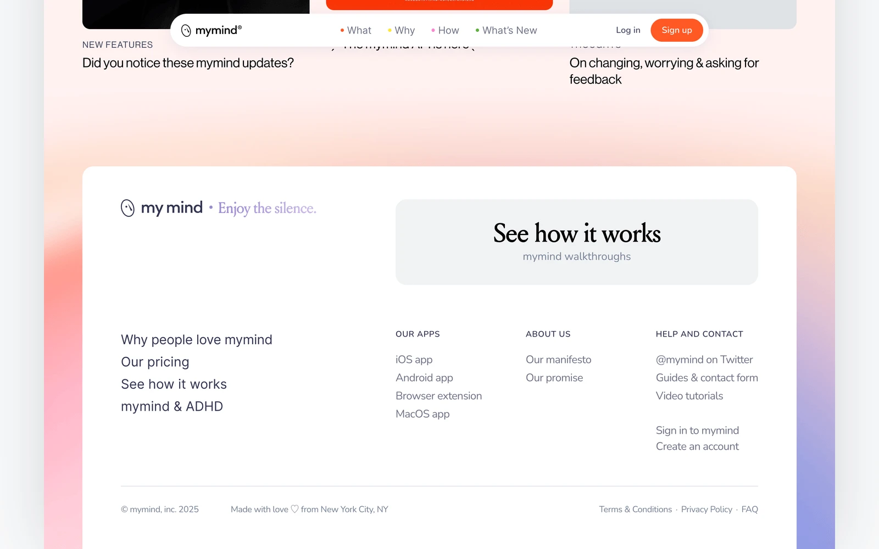Viewport: 879px width, 549px height.
Task: Click the orange Sign up button
Action: coord(677,30)
